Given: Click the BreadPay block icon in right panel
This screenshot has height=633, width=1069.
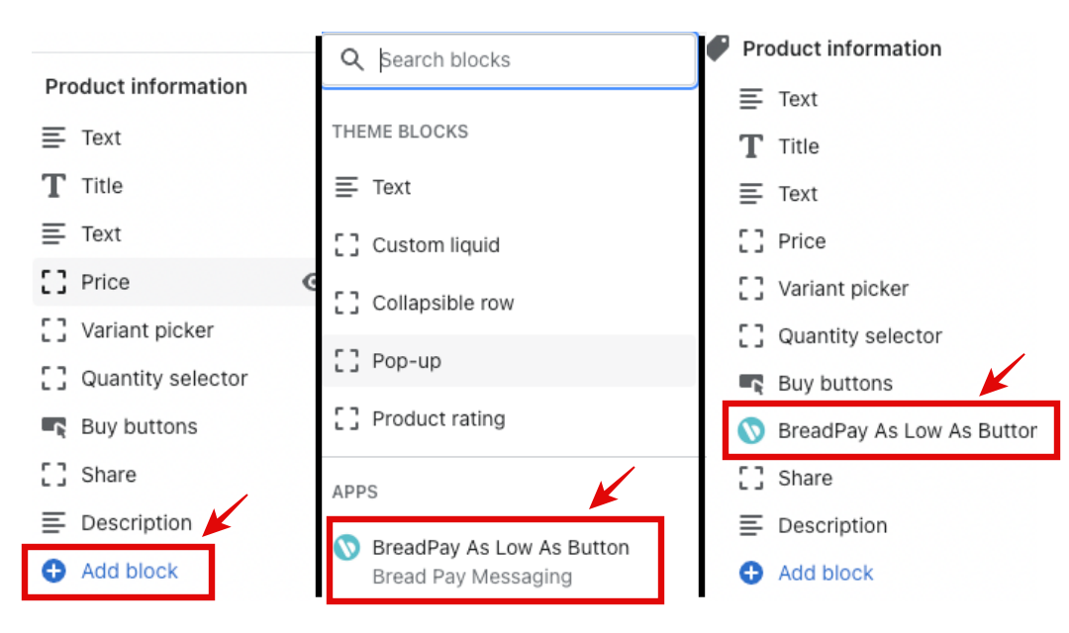Looking at the screenshot, I should coord(751,430).
